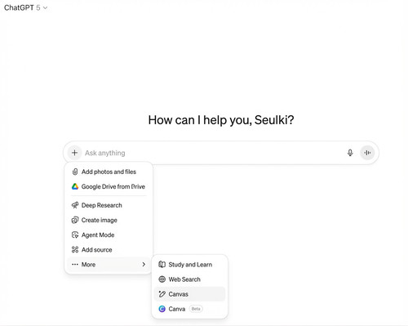Enable Web Search from the submenu
The height and width of the screenshot is (326, 408).
coord(189,279)
